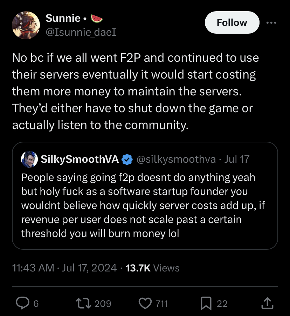
Task: Bookmark this tweet
Action: pyautogui.click(x=206, y=303)
